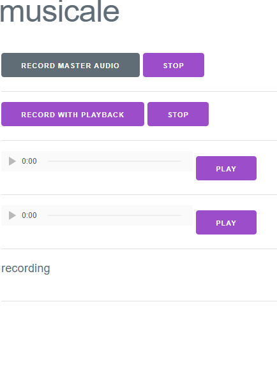
Task: Stop the playback recording
Action: (x=178, y=114)
